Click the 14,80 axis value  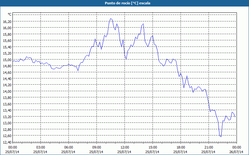[x=7, y=66]
